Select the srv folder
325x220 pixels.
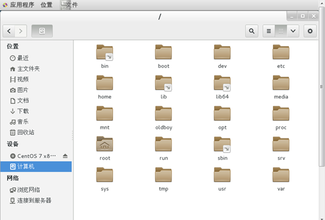coord(281,144)
